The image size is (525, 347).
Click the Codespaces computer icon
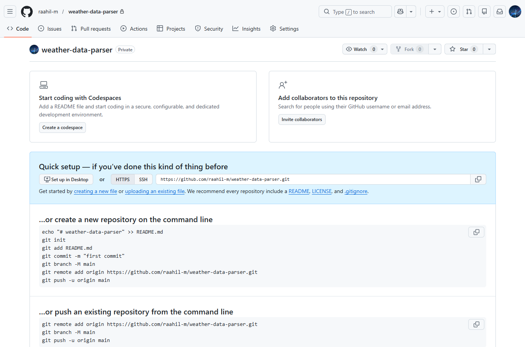point(44,85)
